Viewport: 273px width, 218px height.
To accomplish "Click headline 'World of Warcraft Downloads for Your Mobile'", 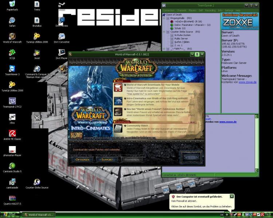I will (153, 85).
